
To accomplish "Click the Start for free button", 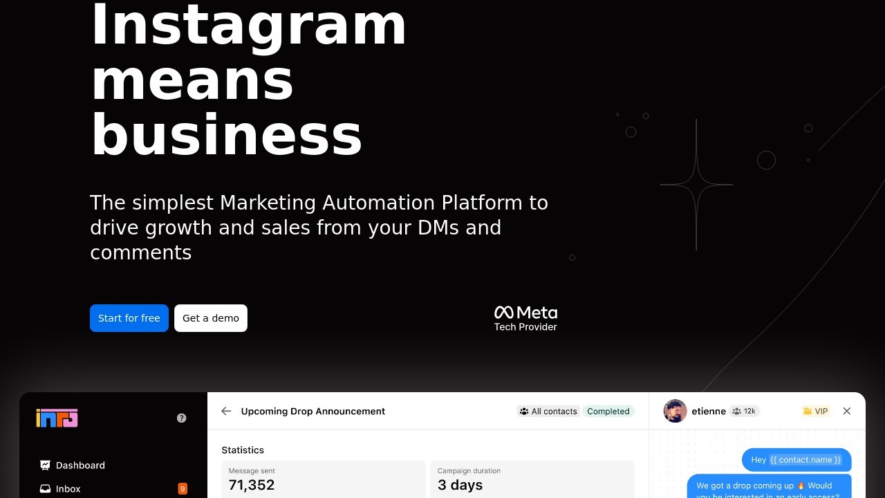I will tap(129, 318).
